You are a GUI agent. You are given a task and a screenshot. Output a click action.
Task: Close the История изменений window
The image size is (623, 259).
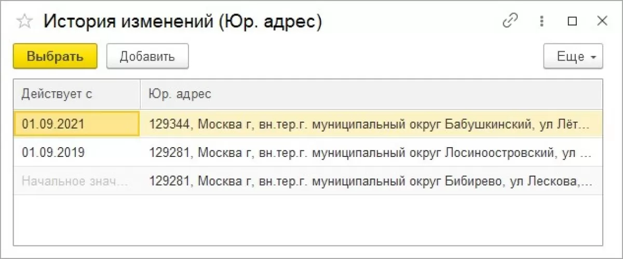pos(602,21)
